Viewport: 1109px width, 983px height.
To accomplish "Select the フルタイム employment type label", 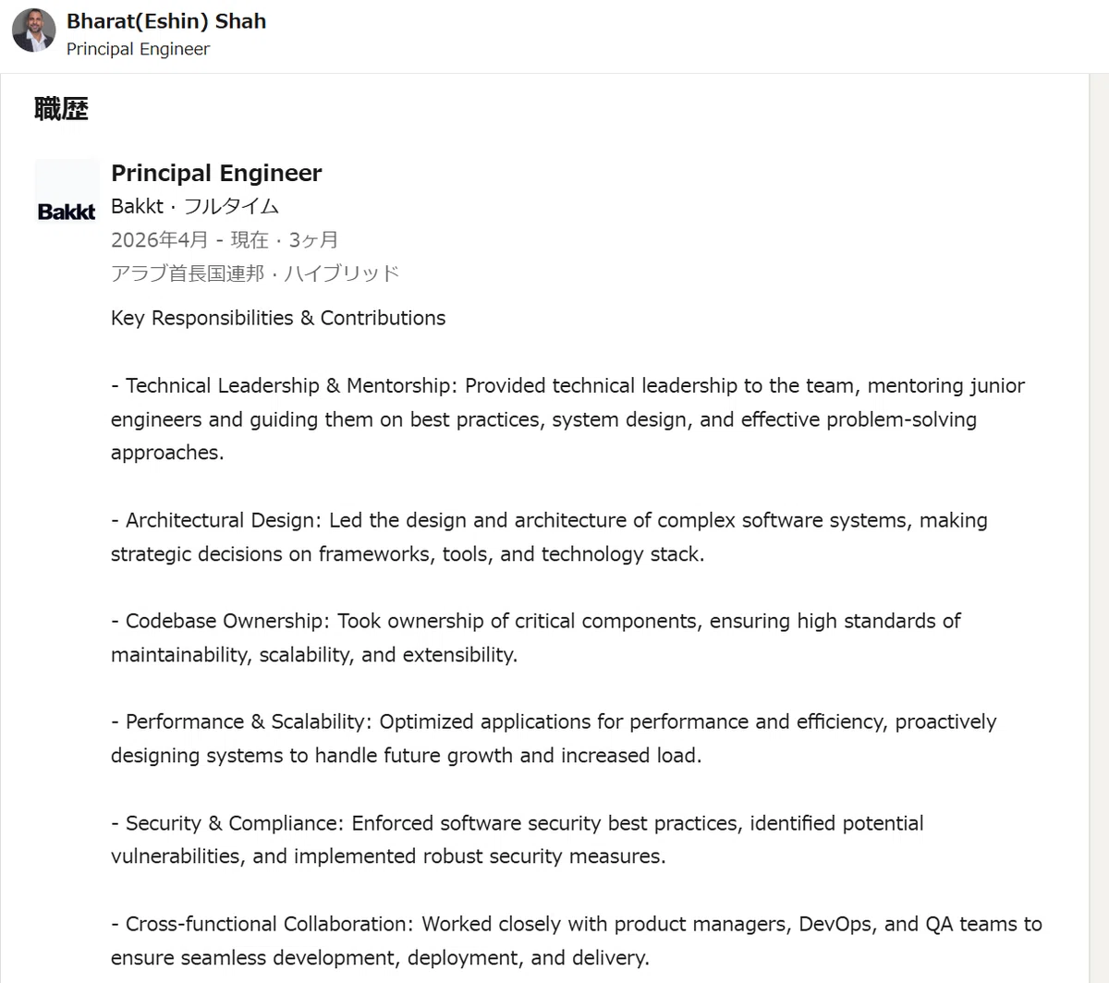I will (231, 206).
